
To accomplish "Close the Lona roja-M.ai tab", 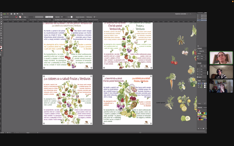I will click(28, 20).
